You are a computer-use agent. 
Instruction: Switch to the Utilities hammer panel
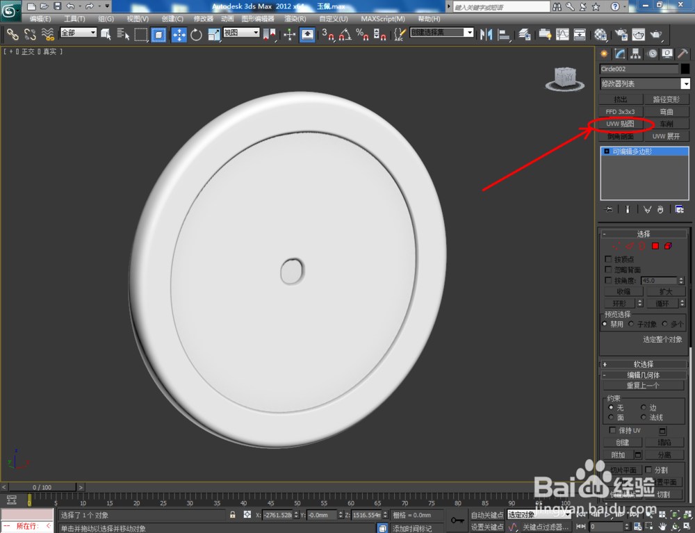pos(682,54)
